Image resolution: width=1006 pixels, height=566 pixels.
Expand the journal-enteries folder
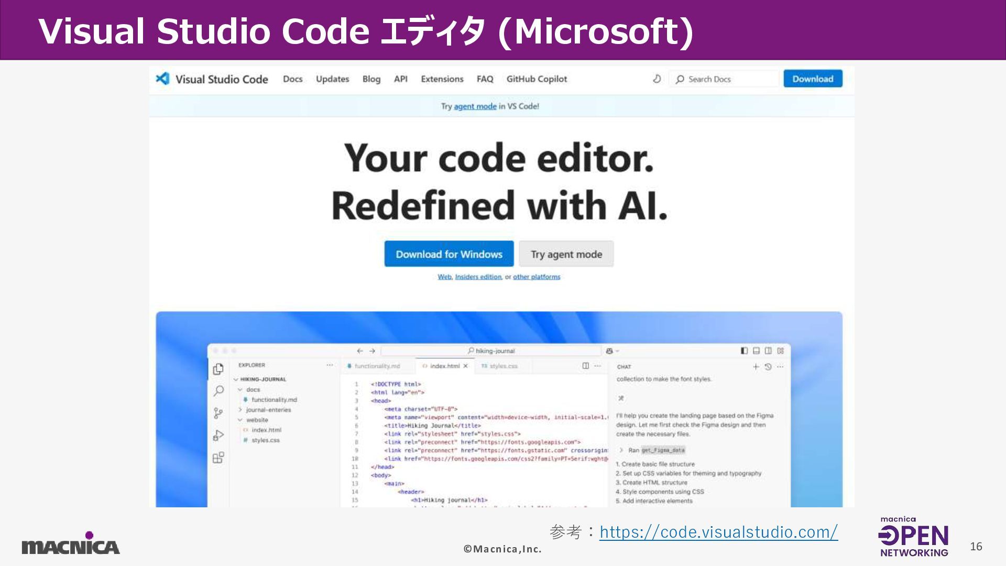tap(240, 410)
